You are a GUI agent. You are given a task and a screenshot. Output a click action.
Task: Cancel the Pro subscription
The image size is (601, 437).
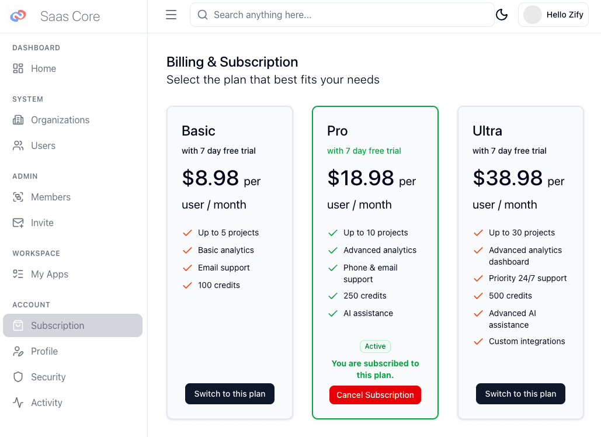[x=375, y=395]
